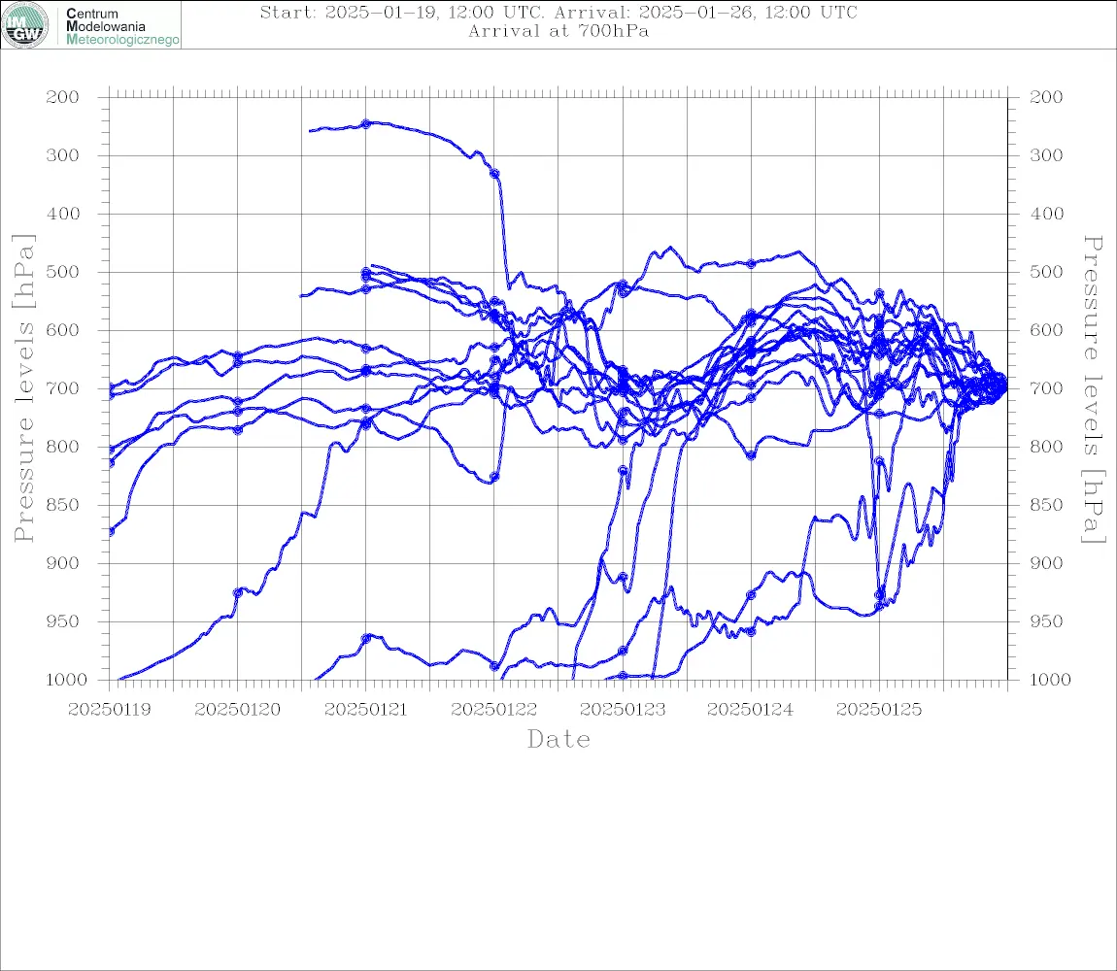Click the x-axis date label 20250123
The width and height of the screenshot is (1117, 971).
tap(623, 710)
